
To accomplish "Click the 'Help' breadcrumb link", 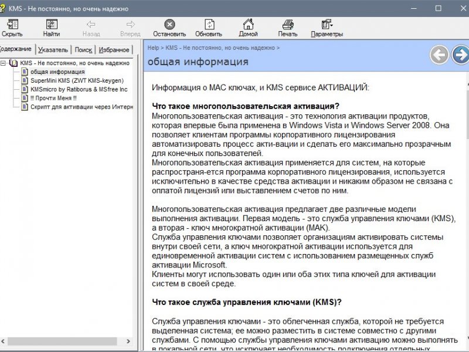I will (x=153, y=48).
